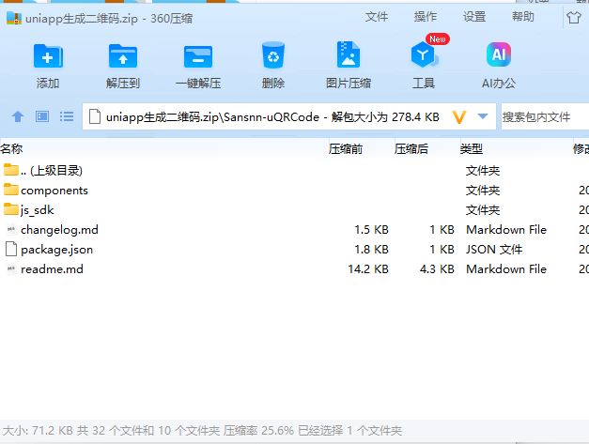This screenshot has height=444, width=589.
Task: Click the js_sdk folder icon
Action: [11, 209]
